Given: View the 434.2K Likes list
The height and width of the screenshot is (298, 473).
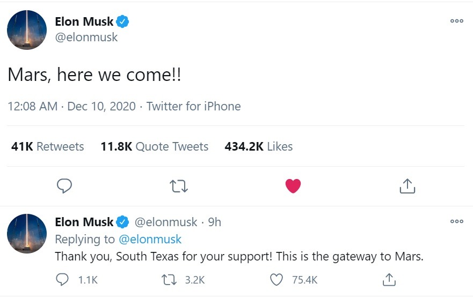Looking at the screenshot, I should pyautogui.click(x=259, y=147).
